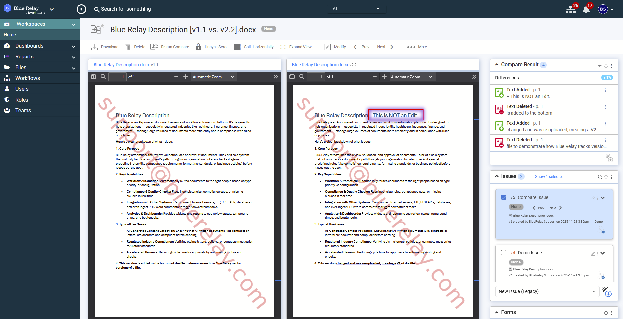
Task: Expand Dashboards menu
Action: 40,46
